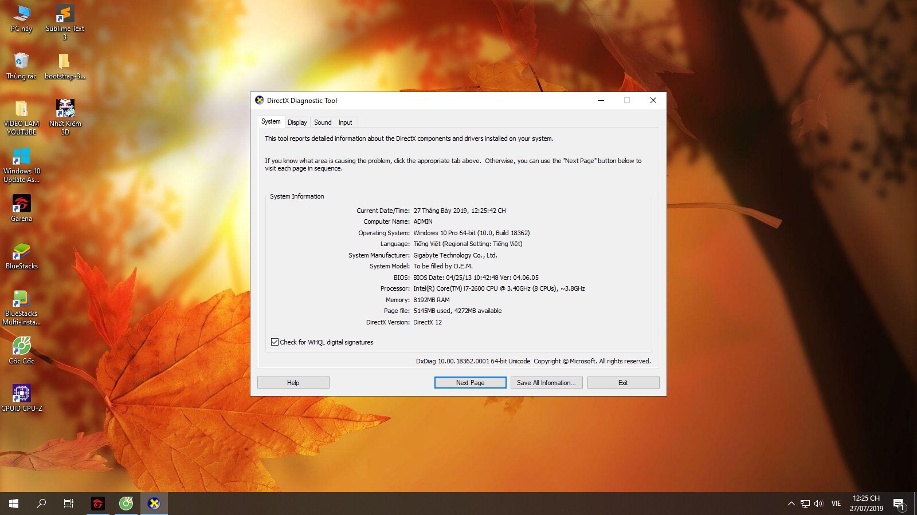Switch to the Sound tab
The height and width of the screenshot is (515, 917).
(323, 122)
